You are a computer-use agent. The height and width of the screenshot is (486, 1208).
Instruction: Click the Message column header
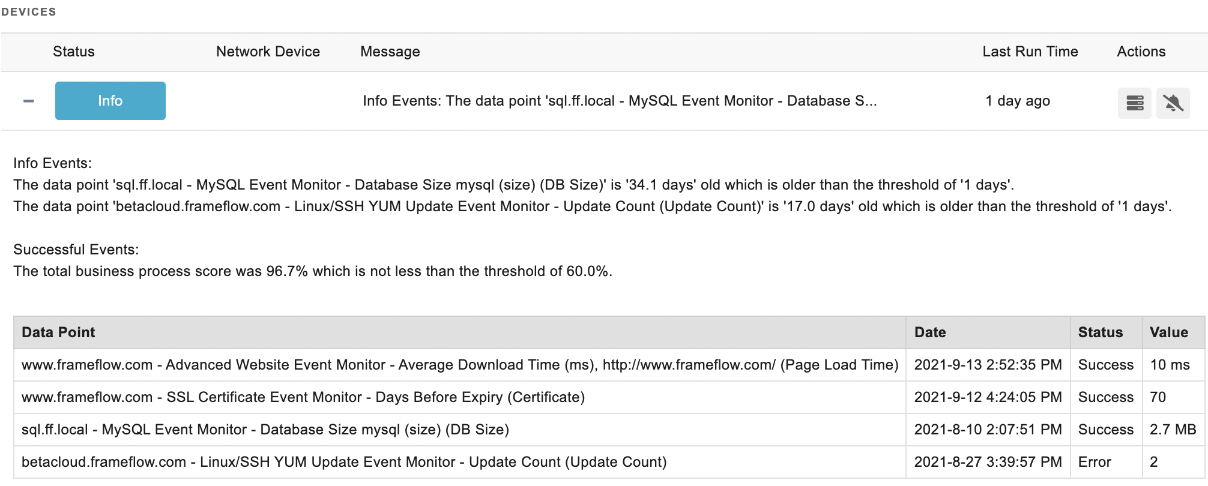(x=390, y=52)
